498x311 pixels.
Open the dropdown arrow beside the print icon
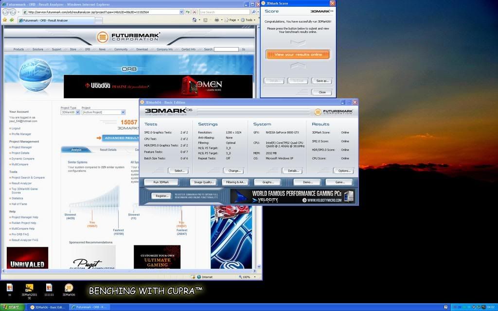[x=222, y=20]
